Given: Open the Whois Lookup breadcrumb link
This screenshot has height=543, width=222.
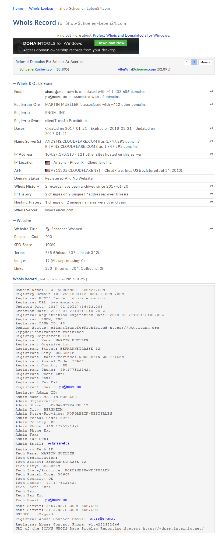Looking at the screenshot, I should point(41,8).
